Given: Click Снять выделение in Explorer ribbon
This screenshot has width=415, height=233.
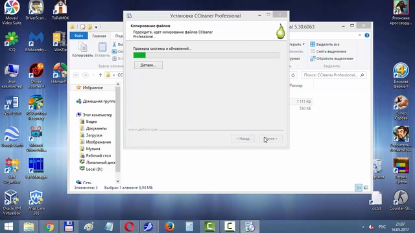Looking at the screenshot, I should [328, 51].
